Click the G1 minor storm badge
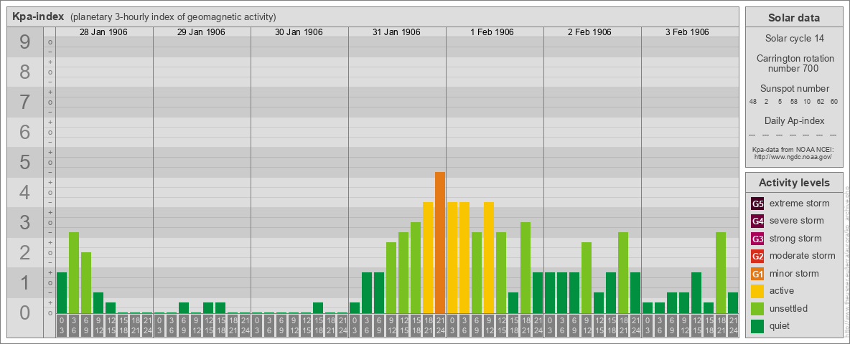850x344 pixels. point(757,274)
